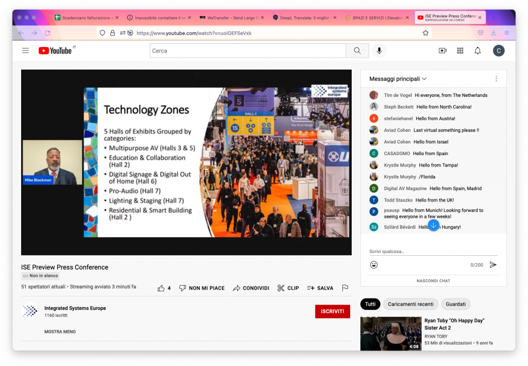Report the video with the flag icon
The image size is (528, 366).
pyautogui.click(x=345, y=288)
